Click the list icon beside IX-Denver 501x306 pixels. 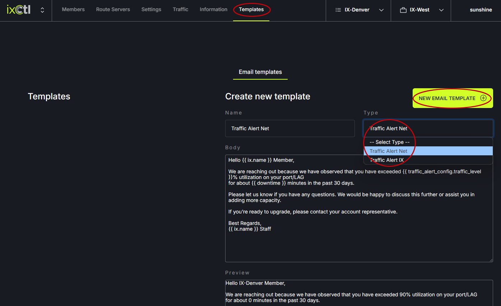(x=338, y=10)
